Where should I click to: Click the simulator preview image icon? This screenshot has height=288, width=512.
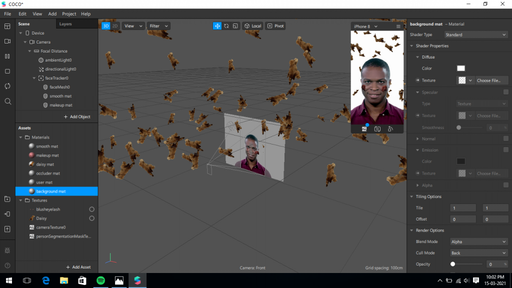(x=364, y=129)
